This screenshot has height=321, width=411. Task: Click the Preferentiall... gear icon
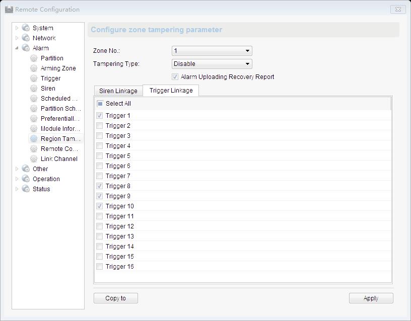tap(34, 119)
